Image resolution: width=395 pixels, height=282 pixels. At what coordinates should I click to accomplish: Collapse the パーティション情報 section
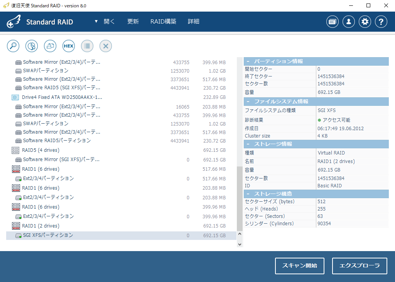pos(248,61)
